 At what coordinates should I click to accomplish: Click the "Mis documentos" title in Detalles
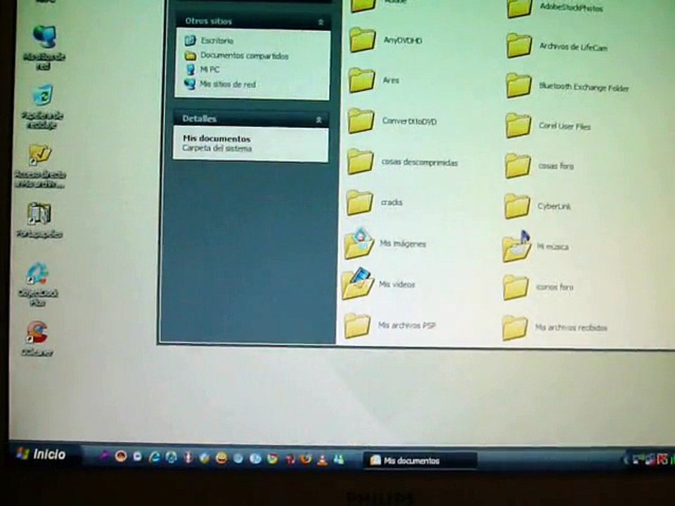click(217, 138)
